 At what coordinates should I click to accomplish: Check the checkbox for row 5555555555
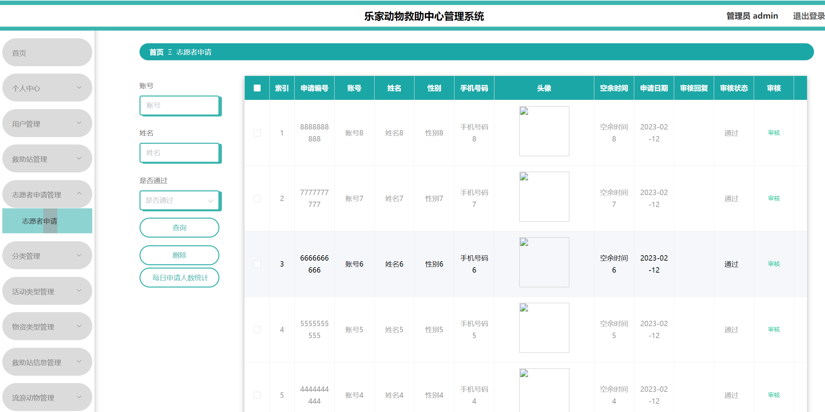257,329
